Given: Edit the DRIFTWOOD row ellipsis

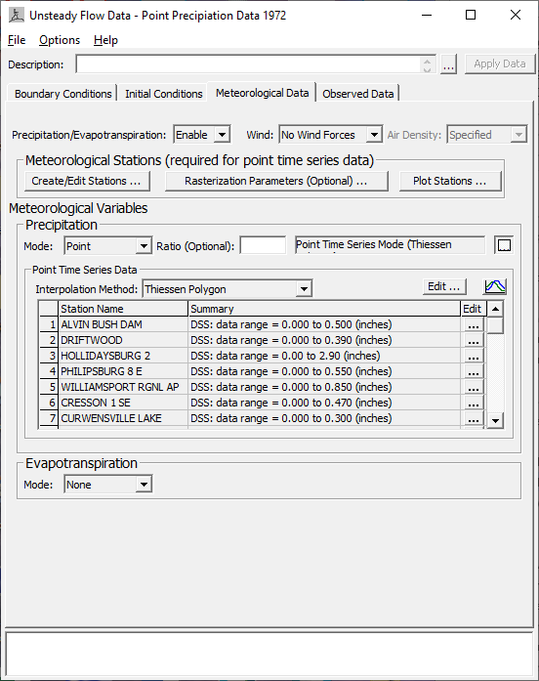Looking at the screenshot, I should click(474, 340).
